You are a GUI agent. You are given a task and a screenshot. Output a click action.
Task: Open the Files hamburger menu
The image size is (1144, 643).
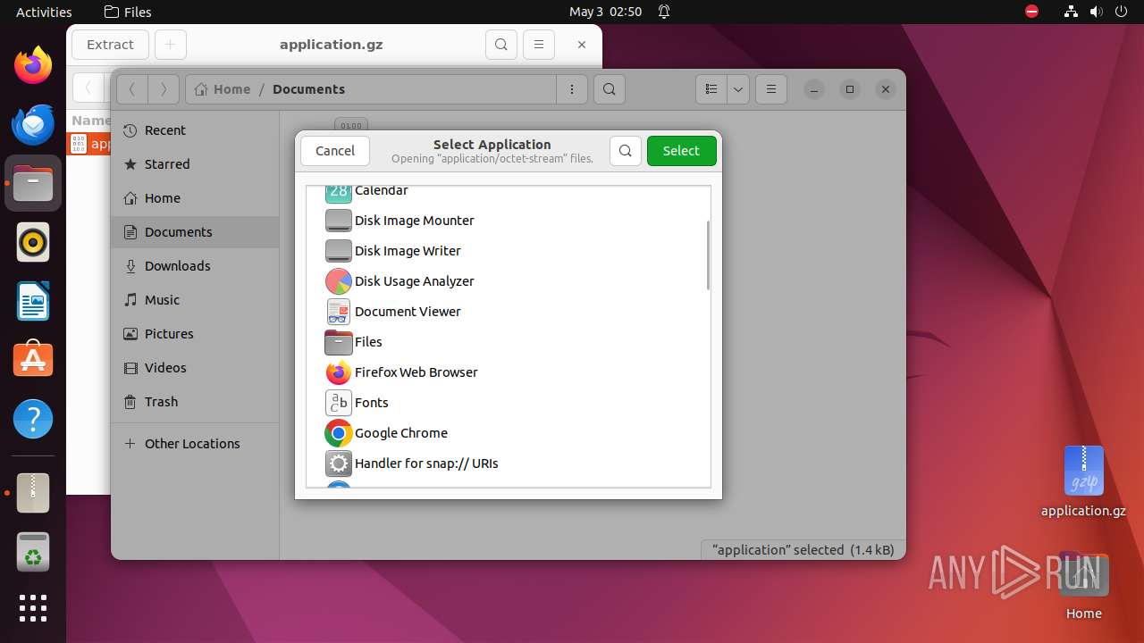pos(771,89)
